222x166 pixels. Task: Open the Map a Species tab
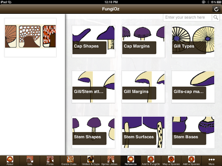(x=171, y=161)
